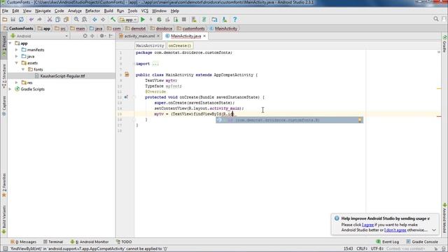
Task: Click the MainActivity breadcrumb in navigation bar
Action: [x=223, y=29]
